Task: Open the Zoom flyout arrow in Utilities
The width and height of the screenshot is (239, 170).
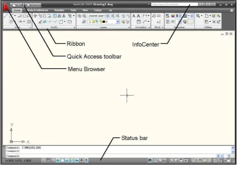Action: pos(201,16)
